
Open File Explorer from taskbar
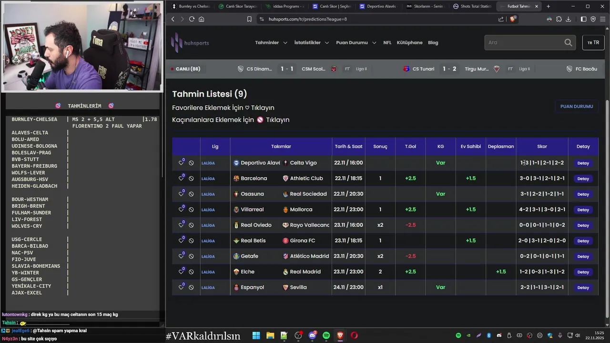coord(270,335)
